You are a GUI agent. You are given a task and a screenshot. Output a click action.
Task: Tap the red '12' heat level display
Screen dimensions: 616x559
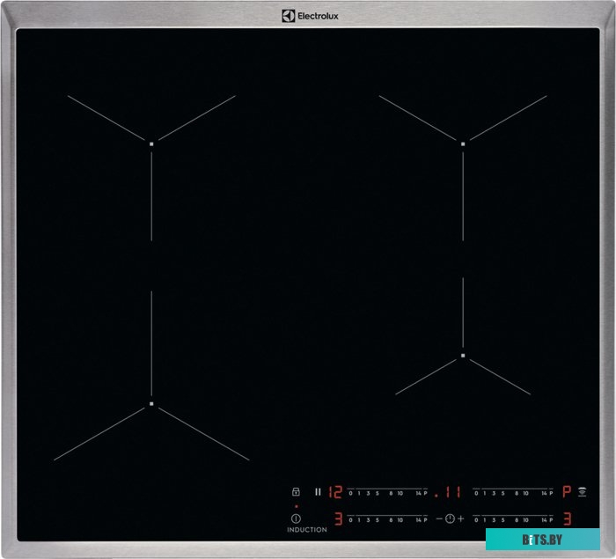334,492
